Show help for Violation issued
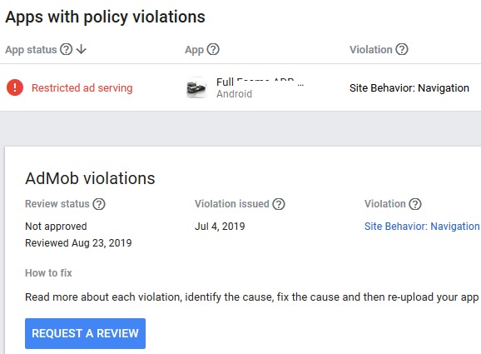 pos(279,204)
